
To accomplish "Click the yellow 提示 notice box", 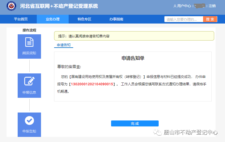I will [x=134, y=36].
